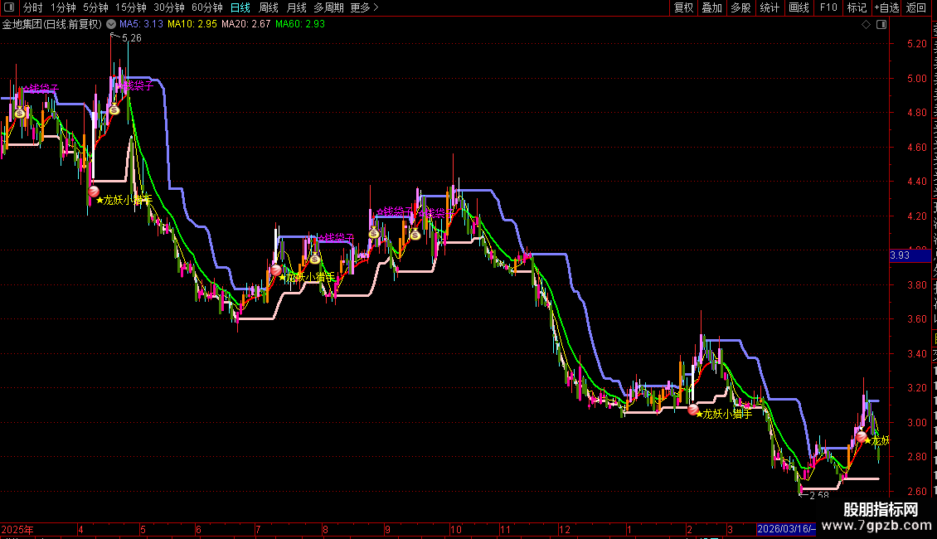Add stock with +自选 button

click(886, 7)
